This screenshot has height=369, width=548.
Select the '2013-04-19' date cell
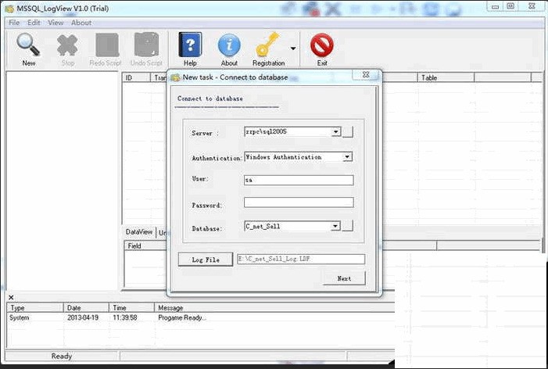coord(83,317)
